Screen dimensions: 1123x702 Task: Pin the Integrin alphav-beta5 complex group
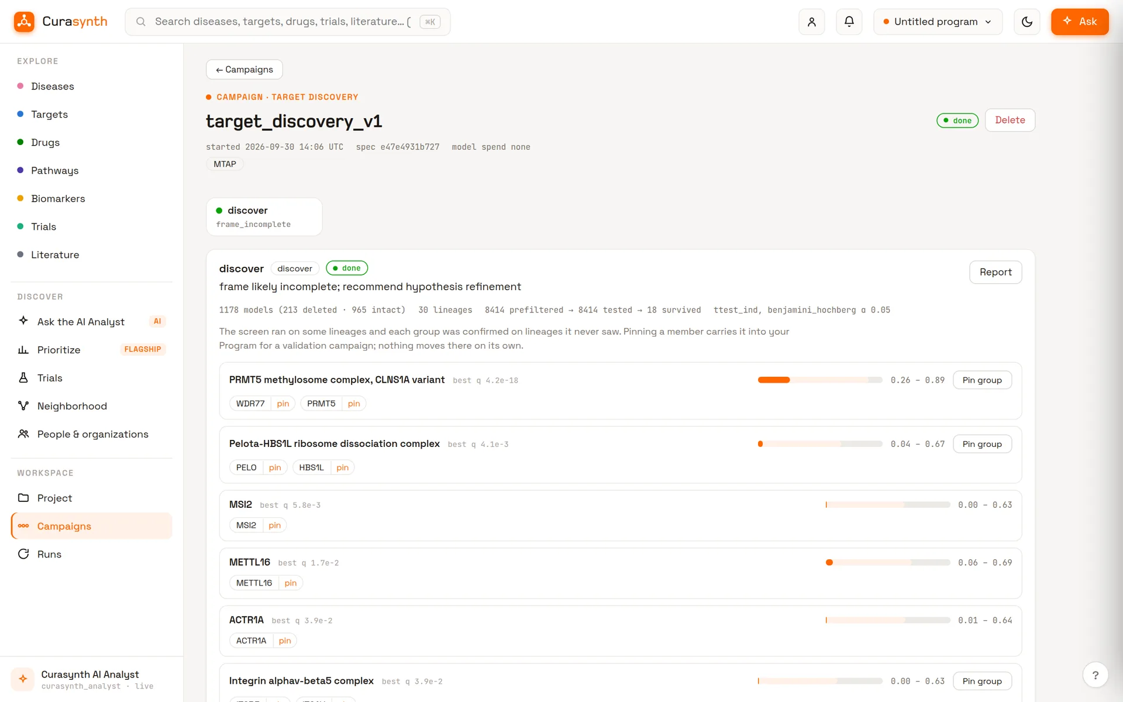pos(982,681)
